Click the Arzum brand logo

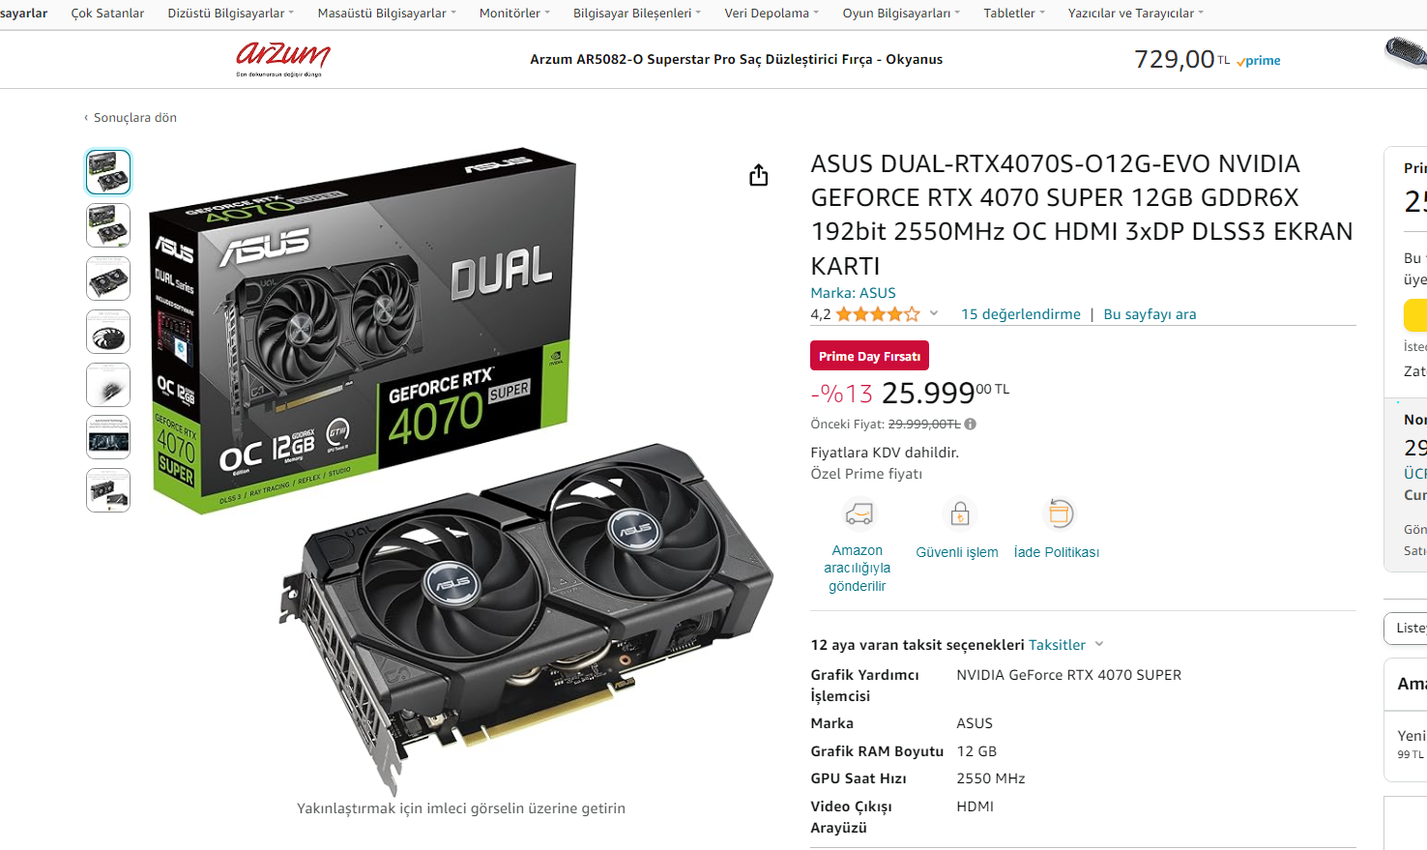pos(283,59)
